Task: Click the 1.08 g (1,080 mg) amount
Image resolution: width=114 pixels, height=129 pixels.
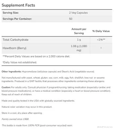Action: click(x=79, y=48)
